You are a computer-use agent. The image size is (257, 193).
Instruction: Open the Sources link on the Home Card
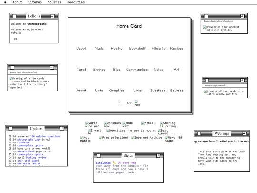coord(177,91)
